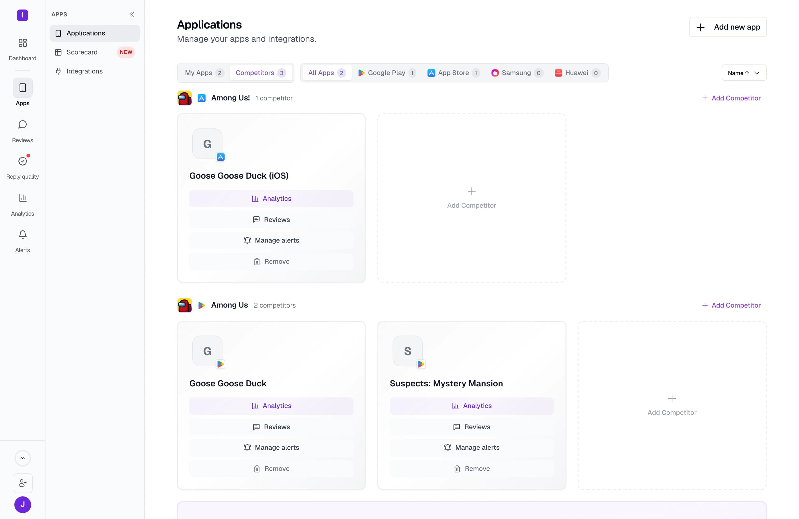Remove Suspects: Mystery Mansion competitor

pos(471,469)
